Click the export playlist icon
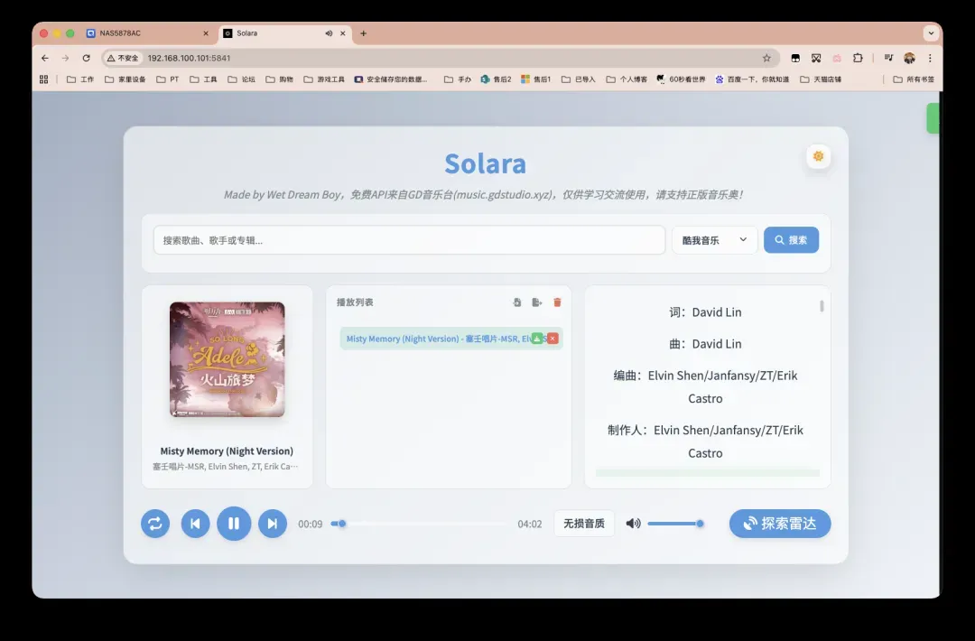Image resolution: width=975 pixels, height=641 pixels. [x=537, y=302]
